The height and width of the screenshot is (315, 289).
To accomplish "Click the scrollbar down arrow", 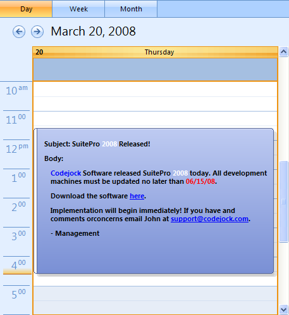I will pyautogui.click(x=283, y=310).
